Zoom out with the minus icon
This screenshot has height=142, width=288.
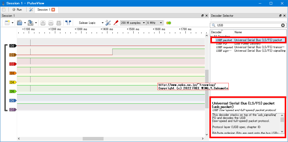pyautogui.click(x=51, y=23)
